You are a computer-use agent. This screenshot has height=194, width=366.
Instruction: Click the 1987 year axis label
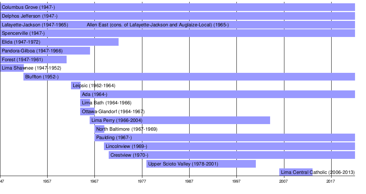[x=189, y=181]
